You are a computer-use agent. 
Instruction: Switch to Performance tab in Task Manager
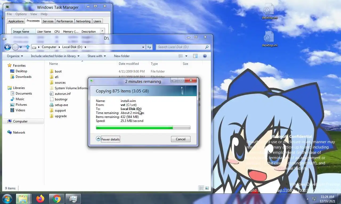[64, 21]
